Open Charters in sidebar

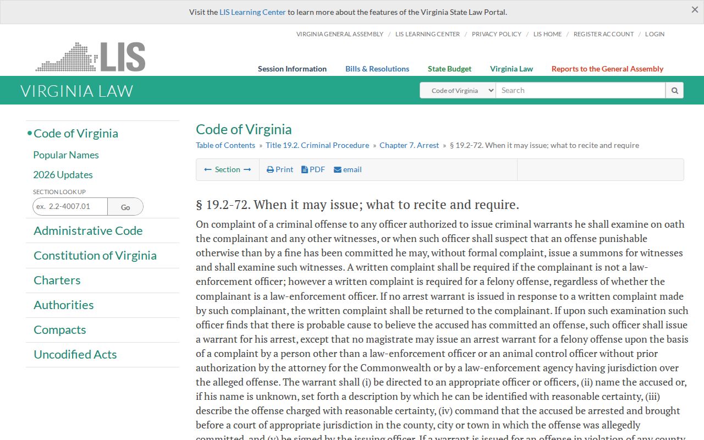[x=57, y=280]
